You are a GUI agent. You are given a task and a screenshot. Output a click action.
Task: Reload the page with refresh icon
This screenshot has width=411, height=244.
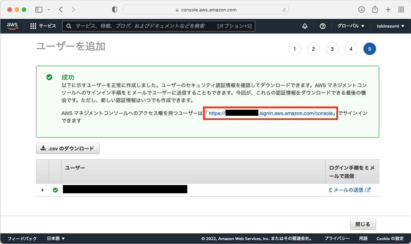pos(284,10)
